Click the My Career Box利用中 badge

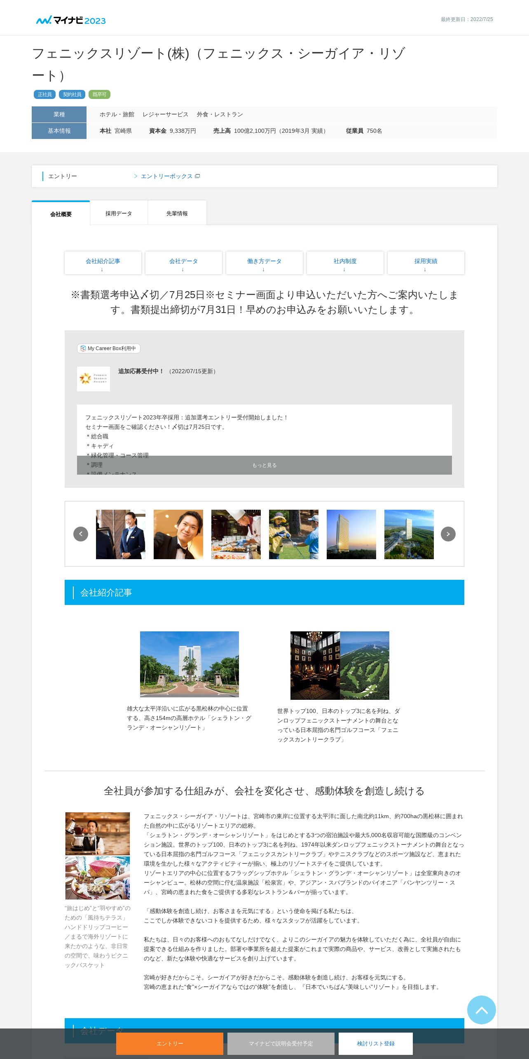pyautogui.click(x=109, y=348)
